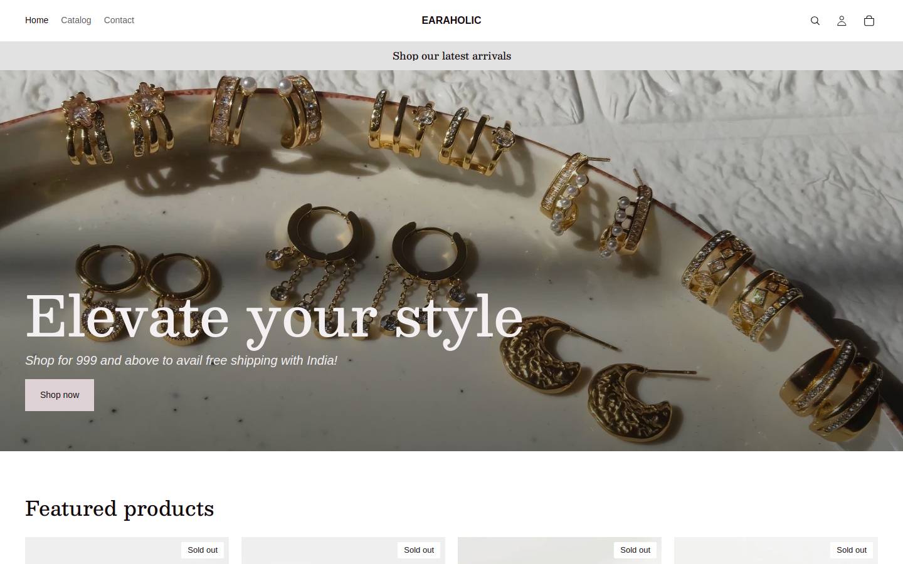Open the shopping cart bag icon
Screen dimensions: 903x564
coord(869,21)
